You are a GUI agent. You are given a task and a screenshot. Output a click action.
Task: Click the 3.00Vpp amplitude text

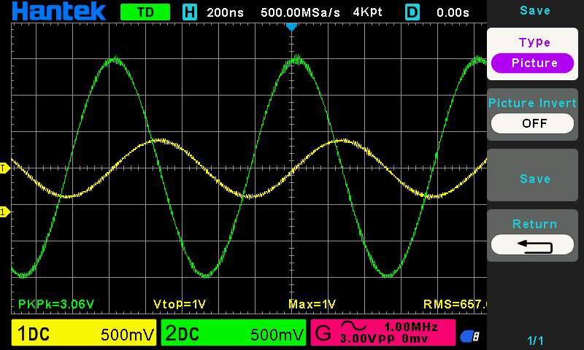367,338
